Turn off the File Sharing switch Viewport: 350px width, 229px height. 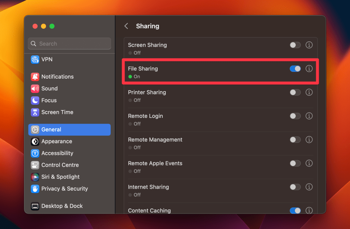pyautogui.click(x=295, y=69)
